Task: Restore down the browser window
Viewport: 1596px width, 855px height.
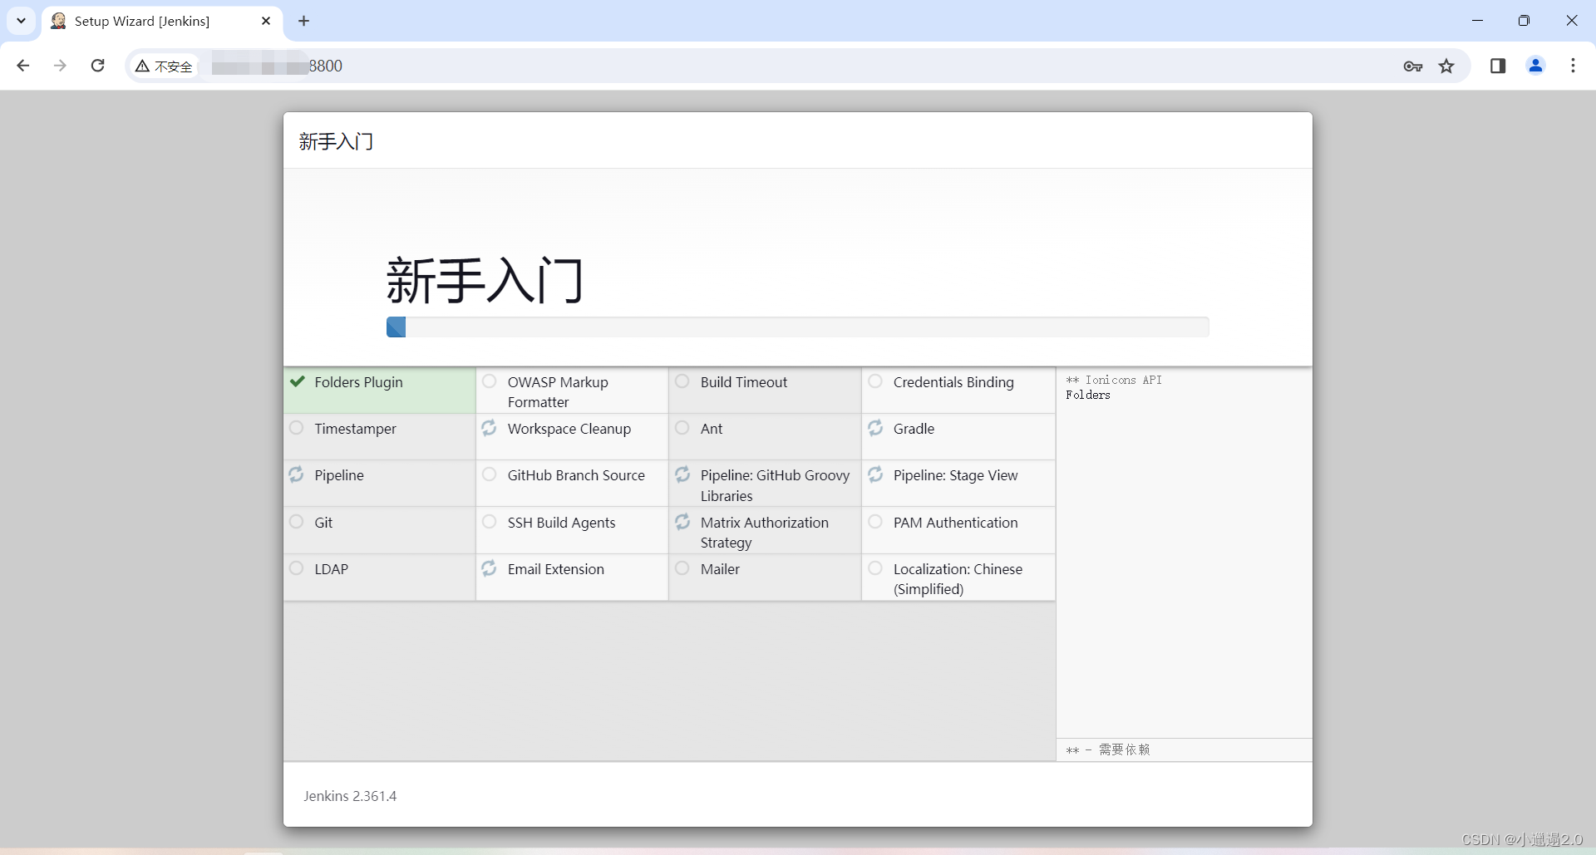Action: tap(1524, 21)
